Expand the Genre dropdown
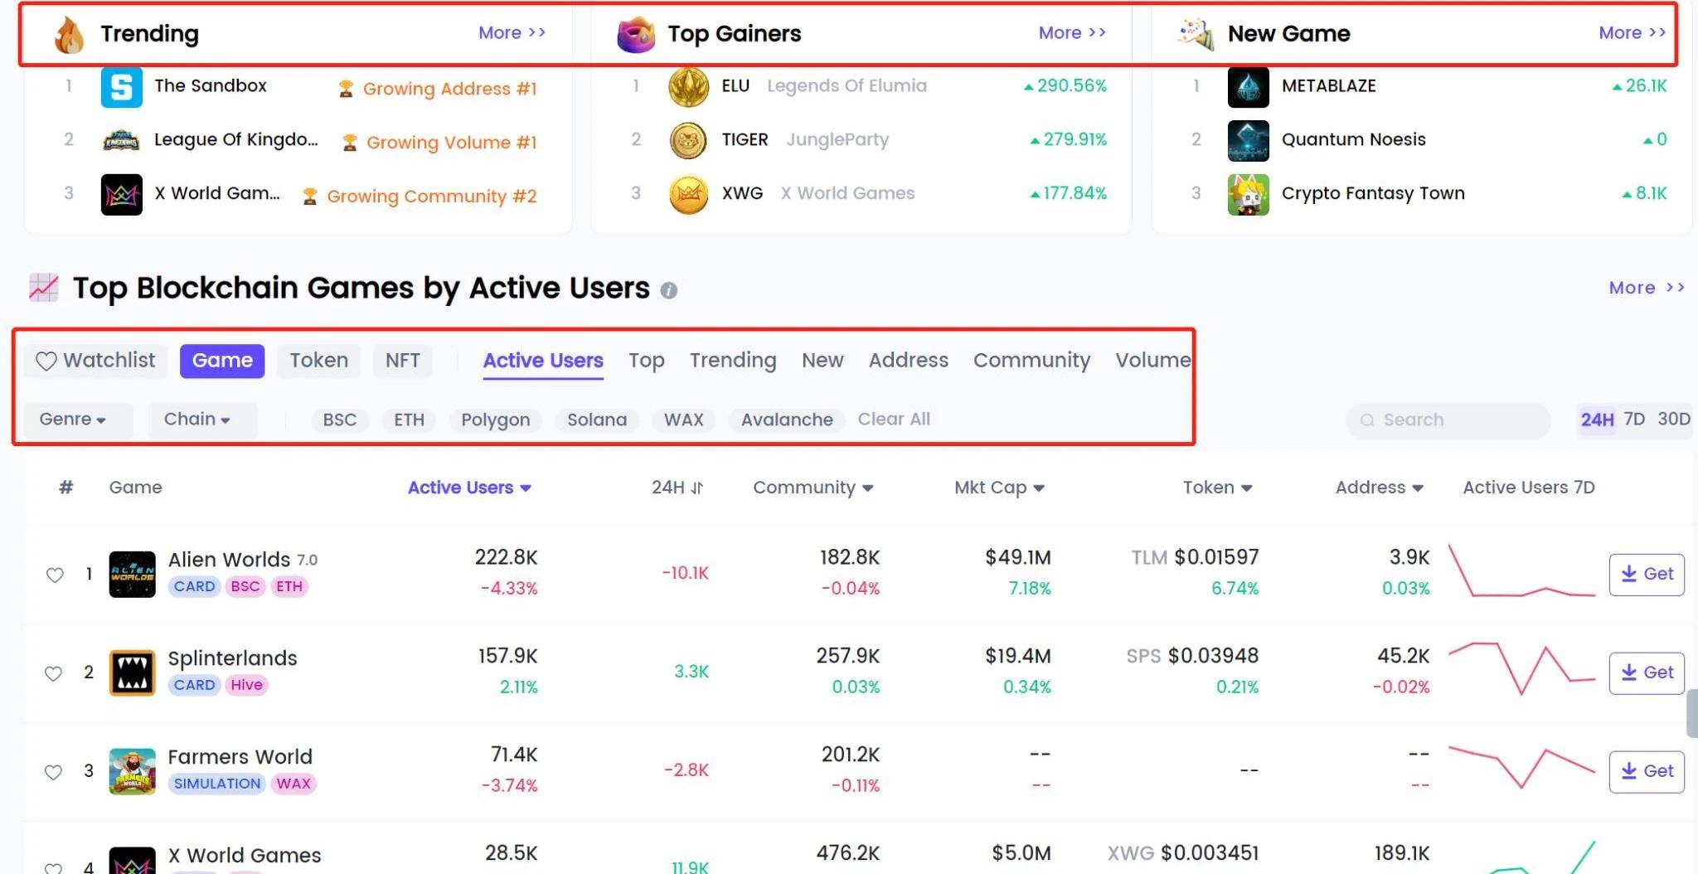This screenshot has width=1698, height=874. coord(78,420)
